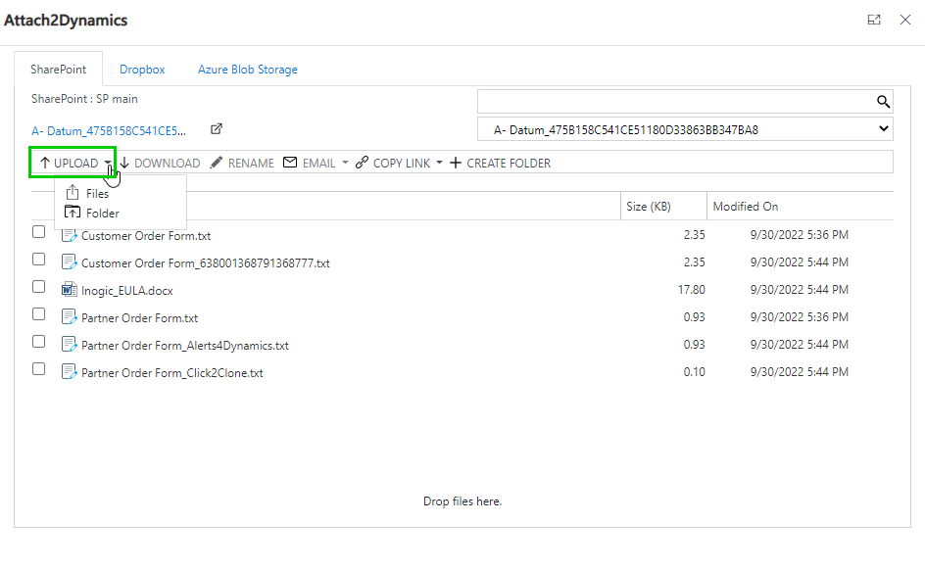Open the file Customer Order Form.txt
The image size is (925, 571).
pyautogui.click(x=146, y=236)
